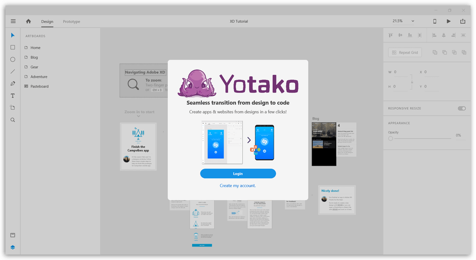Select the Pen tool

point(13,83)
